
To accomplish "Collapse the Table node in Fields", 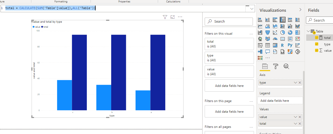I will [308, 31].
